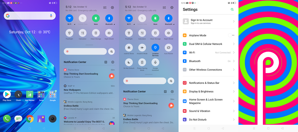Tap the Google search bar on the home screen
This screenshot has height=132, width=298.
click(30, 16)
